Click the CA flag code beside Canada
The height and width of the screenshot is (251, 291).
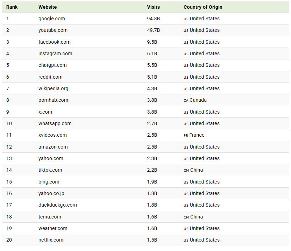[x=186, y=101]
